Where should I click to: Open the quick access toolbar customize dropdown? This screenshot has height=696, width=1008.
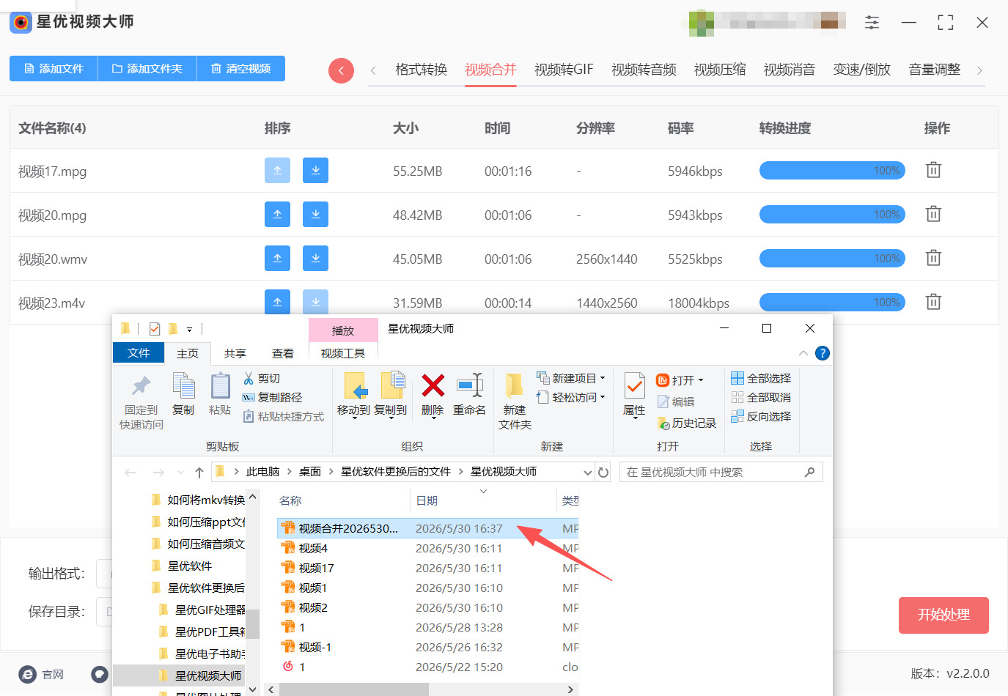(189, 329)
